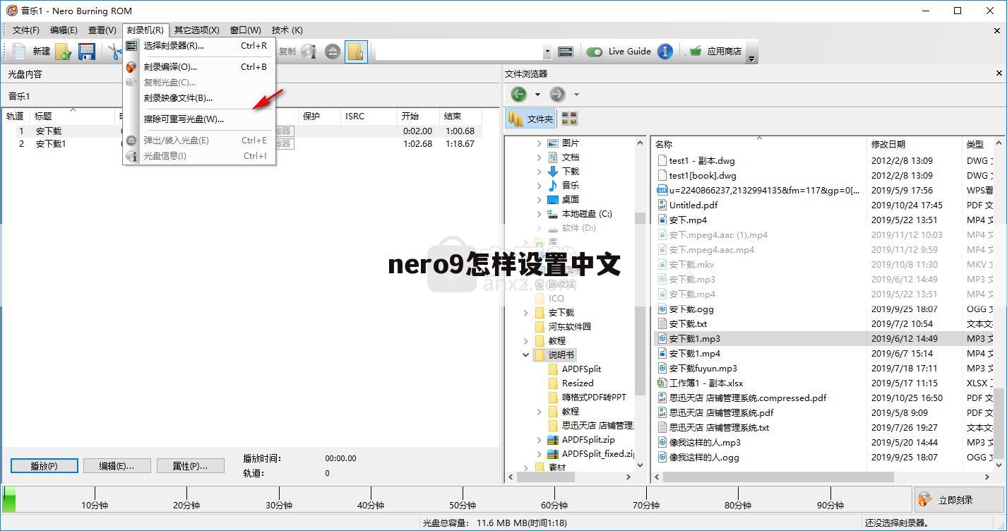Click the Cut scissors icon

point(114,52)
